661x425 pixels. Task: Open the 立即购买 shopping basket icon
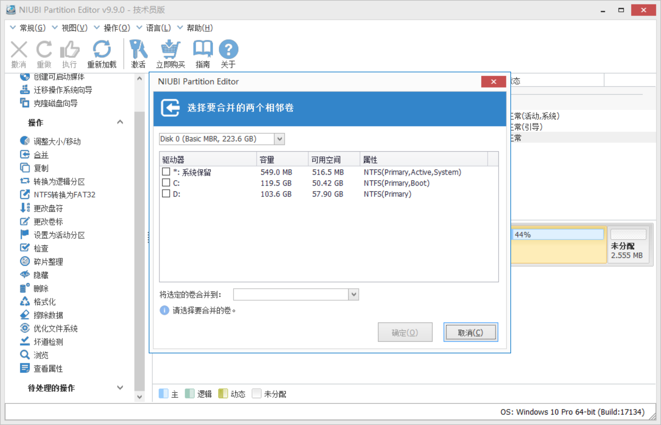[170, 49]
